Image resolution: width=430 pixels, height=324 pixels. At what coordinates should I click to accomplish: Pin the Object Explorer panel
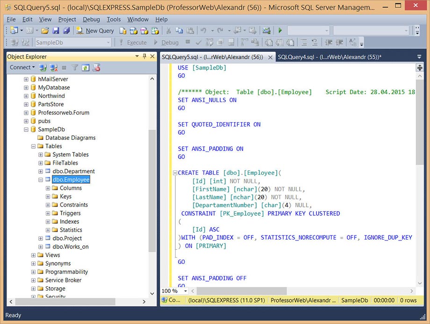(144, 56)
